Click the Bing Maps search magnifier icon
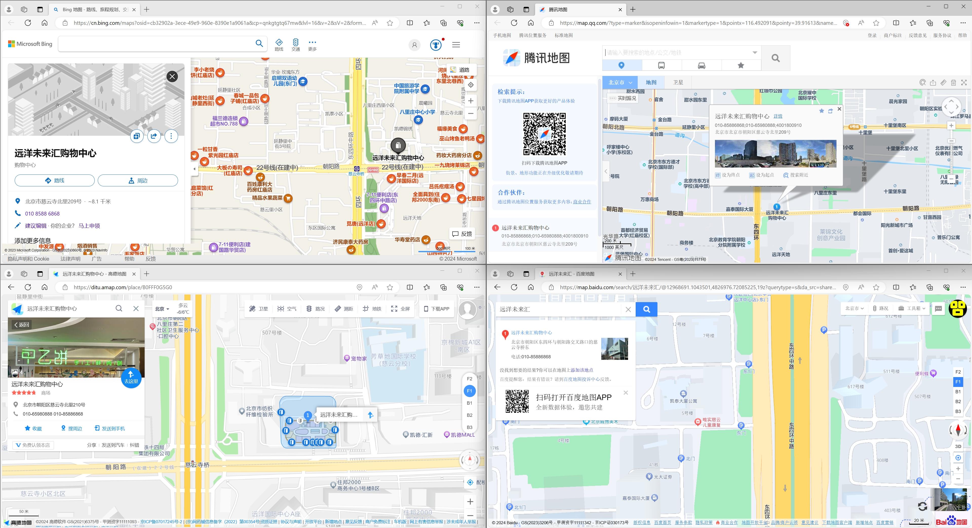The width and height of the screenshot is (972, 528). click(x=259, y=43)
